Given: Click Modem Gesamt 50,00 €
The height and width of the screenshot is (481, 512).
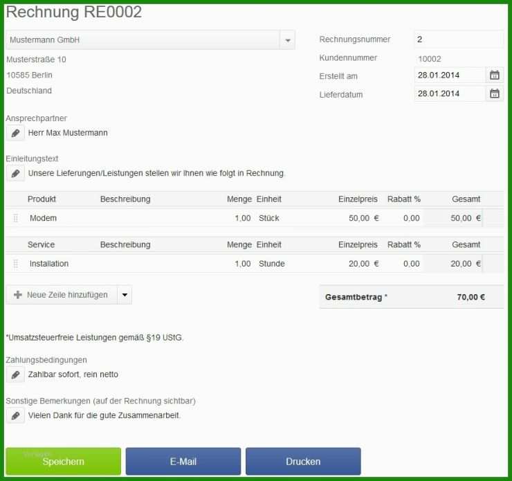Looking at the screenshot, I should click(466, 218).
